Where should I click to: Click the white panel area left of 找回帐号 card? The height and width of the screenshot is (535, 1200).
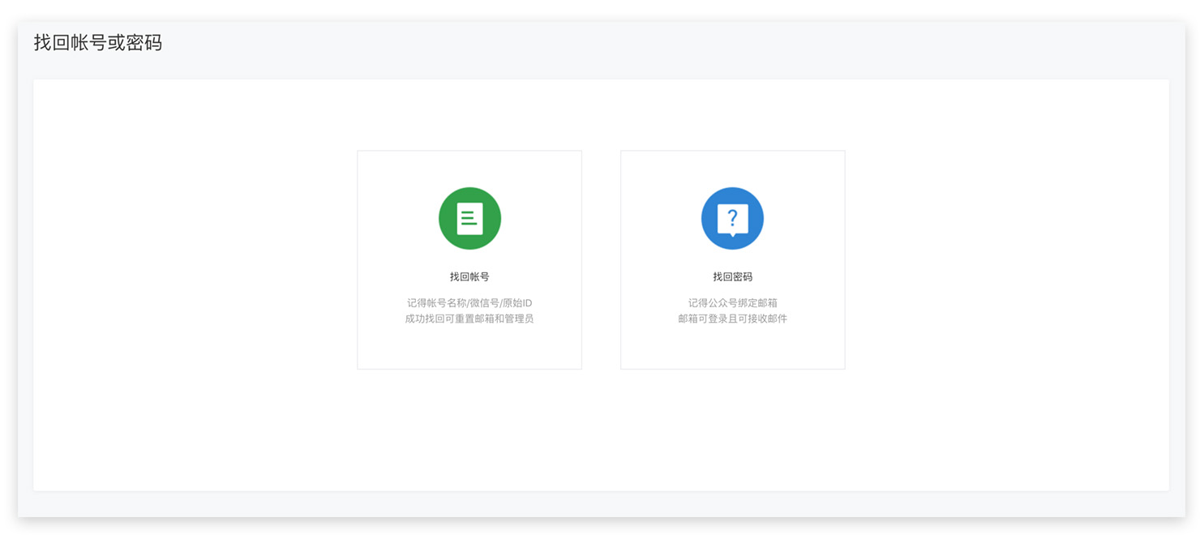[x=195, y=259]
